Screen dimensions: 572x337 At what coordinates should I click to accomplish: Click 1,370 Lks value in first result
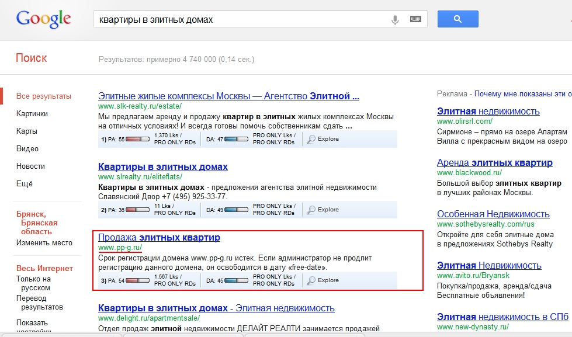pos(168,136)
